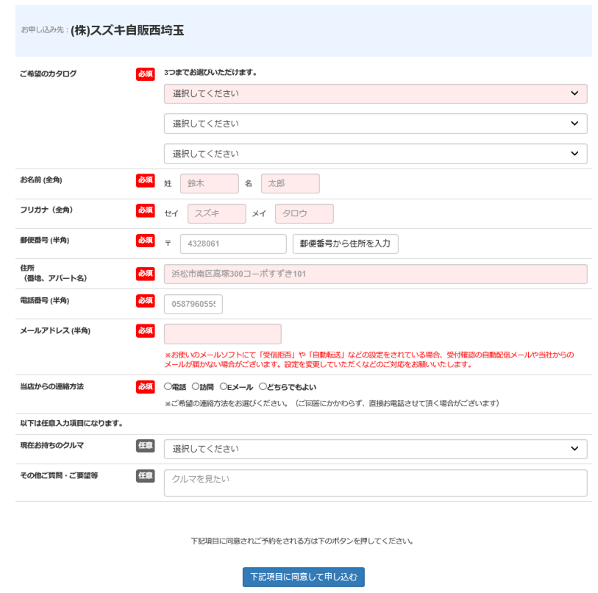Screen dimensions: 598x593
Task: Expand the 現在お持ちのクルマ dropdown
Action: click(x=375, y=449)
